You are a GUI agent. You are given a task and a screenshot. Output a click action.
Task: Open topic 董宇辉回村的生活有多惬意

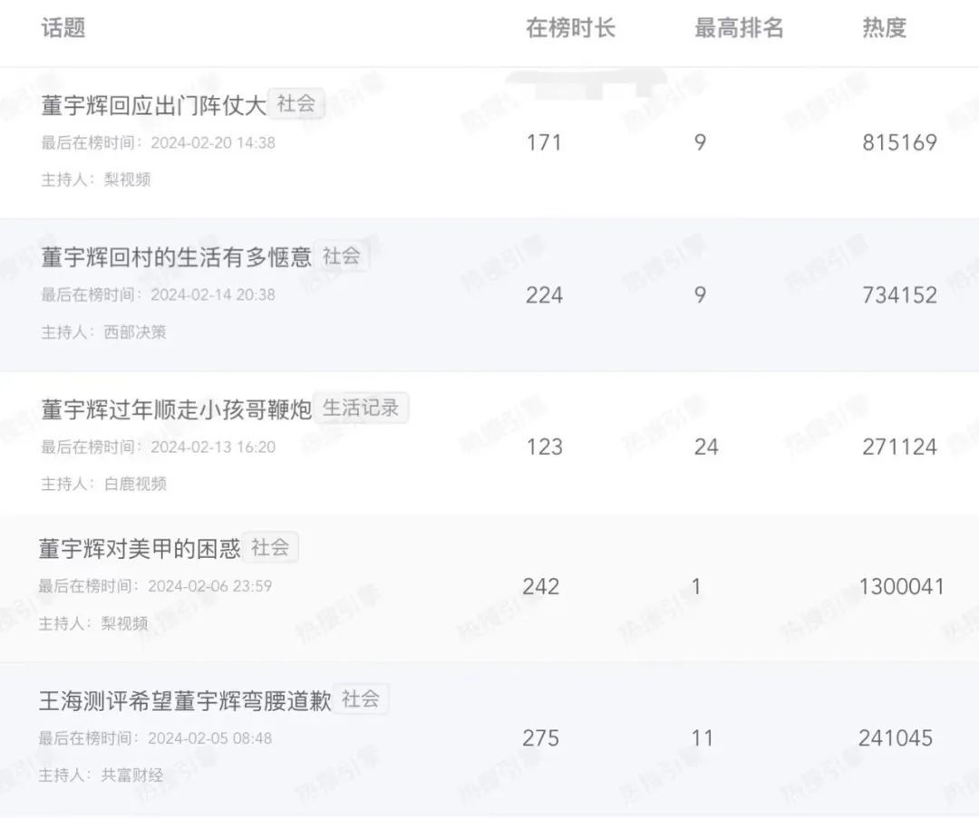tap(176, 257)
